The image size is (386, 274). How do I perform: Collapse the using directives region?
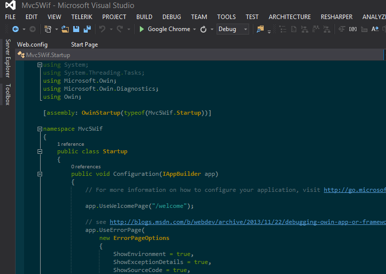coord(40,65)
